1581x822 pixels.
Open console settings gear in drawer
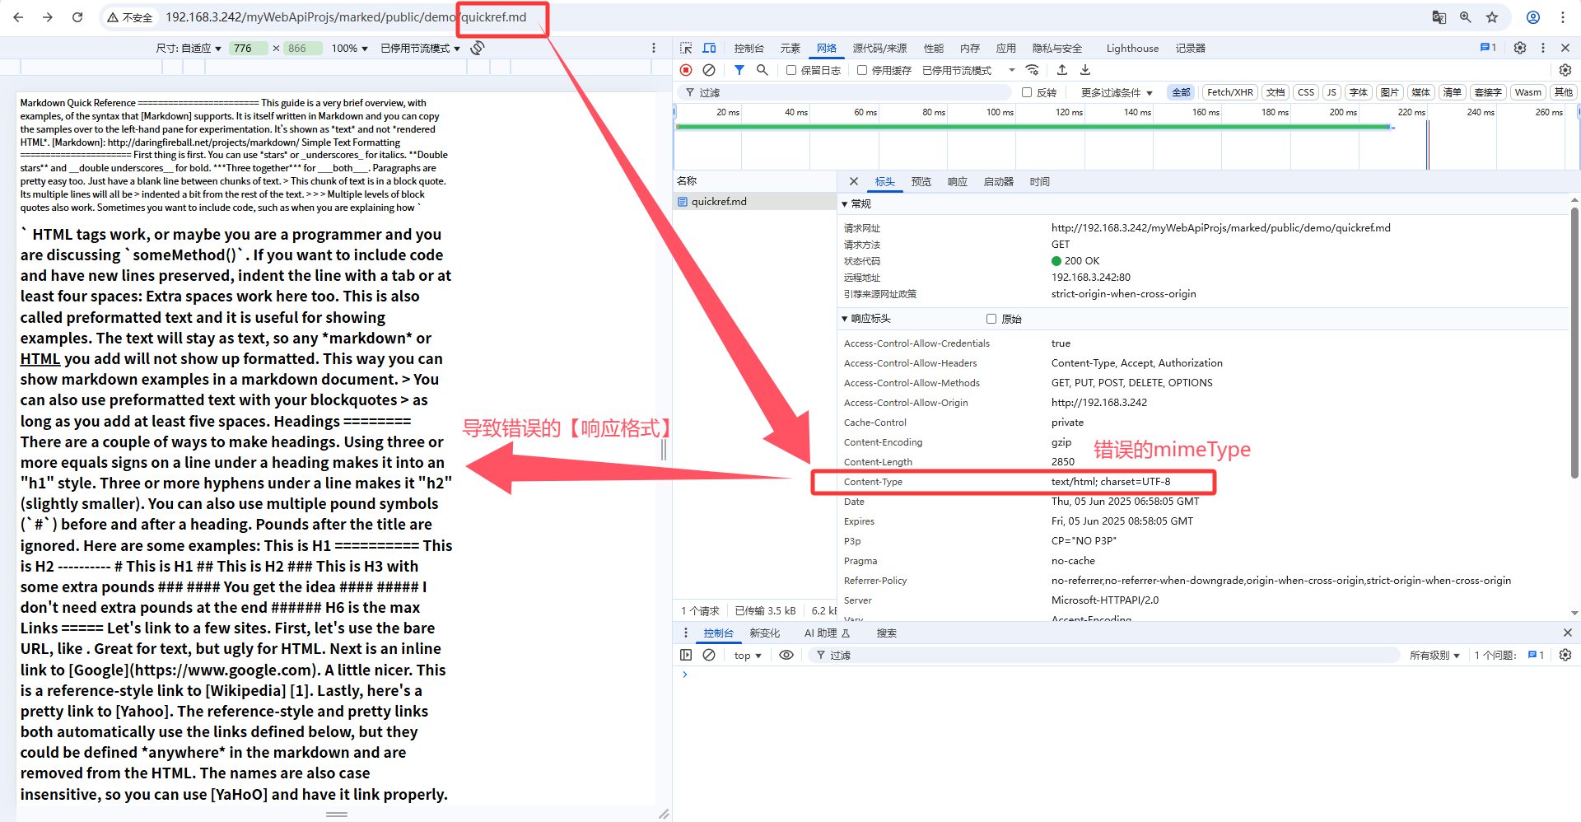(1565, 655)
